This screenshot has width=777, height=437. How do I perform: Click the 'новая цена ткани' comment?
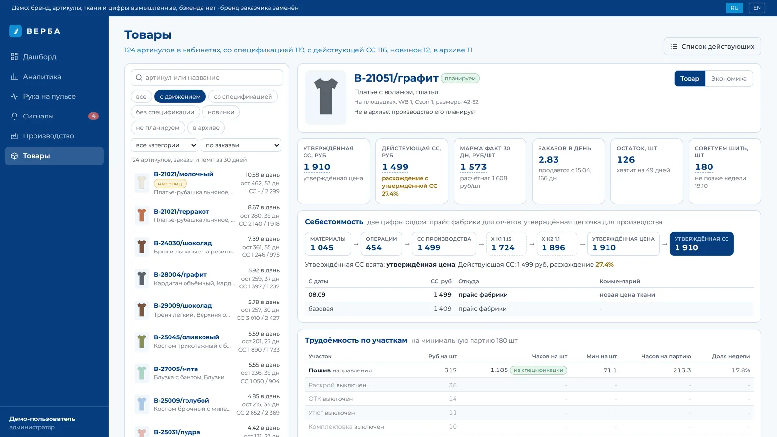(627, 295)
